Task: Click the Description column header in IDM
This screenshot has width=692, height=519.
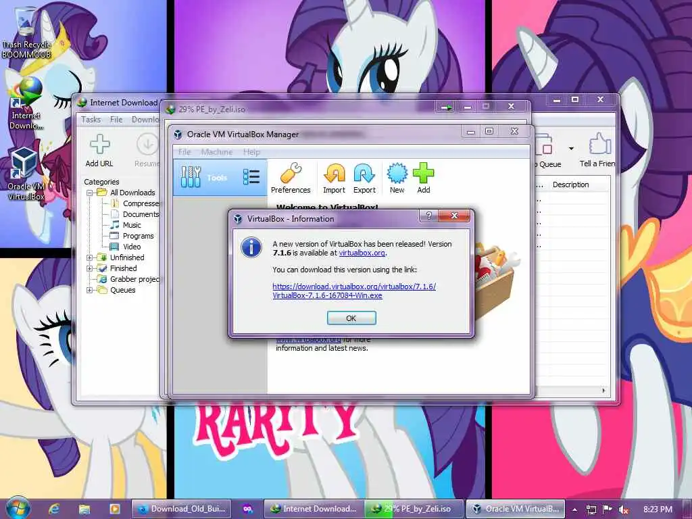Action: pyautogui.click(x=570, y=184)
